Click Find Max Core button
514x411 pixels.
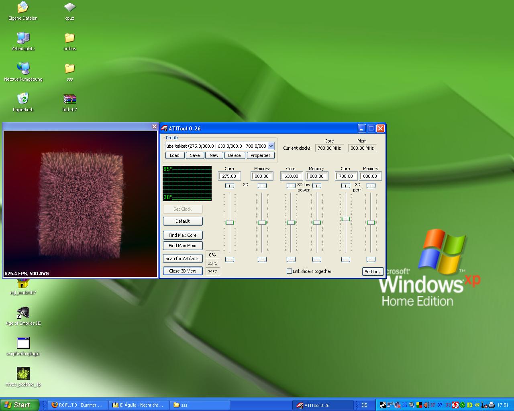(x=183, y=235)
